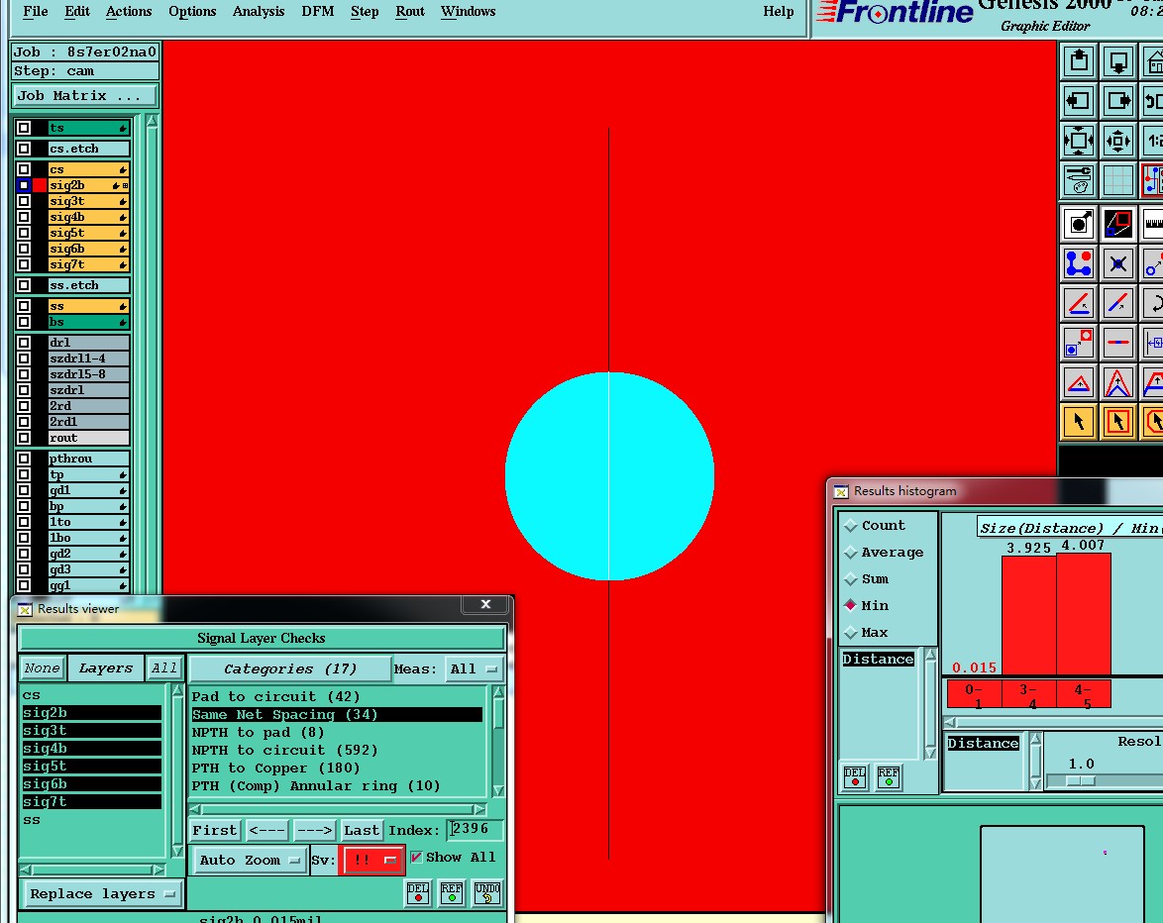Click DEL icon in Results histogram
This screenshot has height=923, width=1163.
855,777
